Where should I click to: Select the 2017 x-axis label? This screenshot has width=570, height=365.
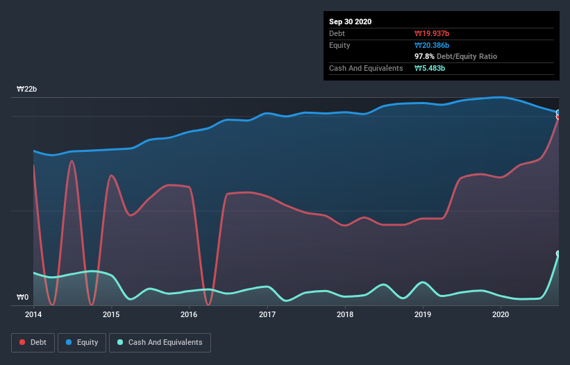(267, 314)
